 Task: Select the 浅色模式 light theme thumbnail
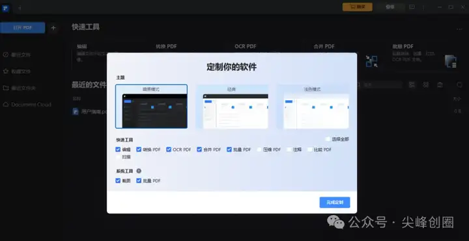(313, 107)
